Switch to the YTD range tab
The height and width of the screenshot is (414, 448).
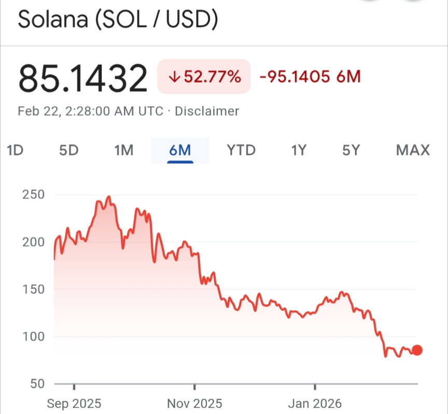(x=241, y=150)
